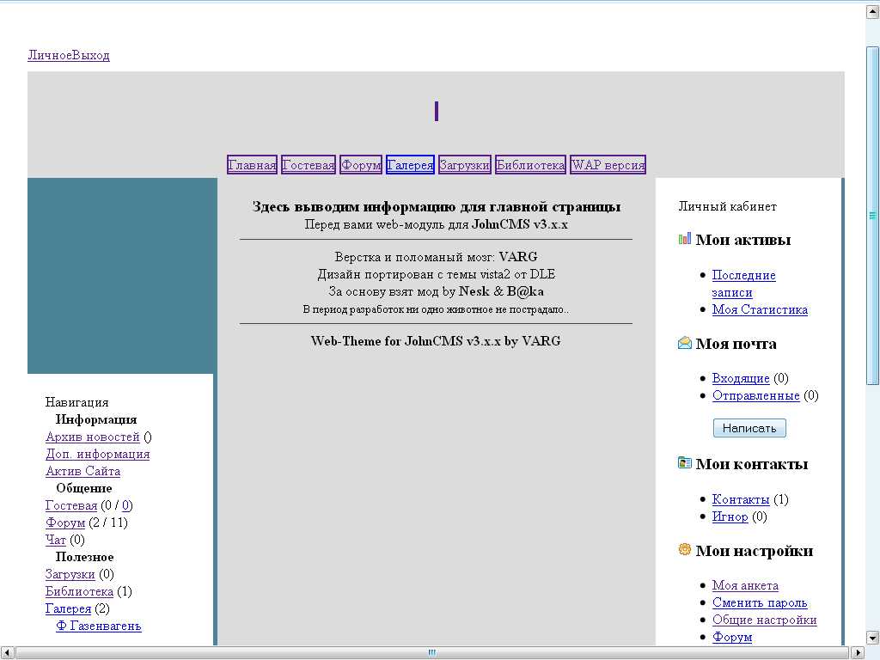
Task: Open Форум link in left navigation
Action: coord(65,522)
